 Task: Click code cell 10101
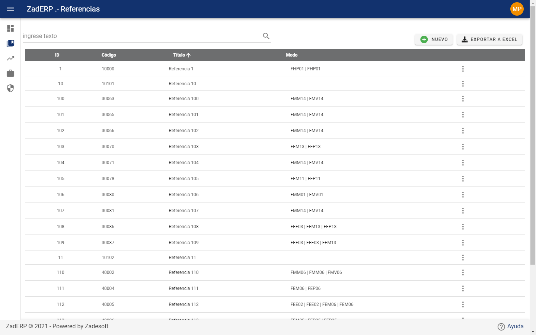pos(108,84)
